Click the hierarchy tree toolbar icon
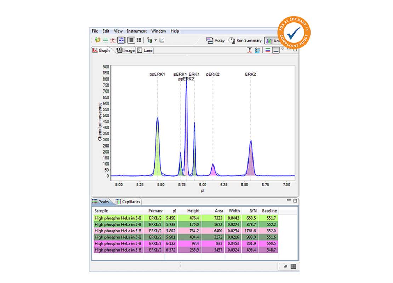 (150, 40)
